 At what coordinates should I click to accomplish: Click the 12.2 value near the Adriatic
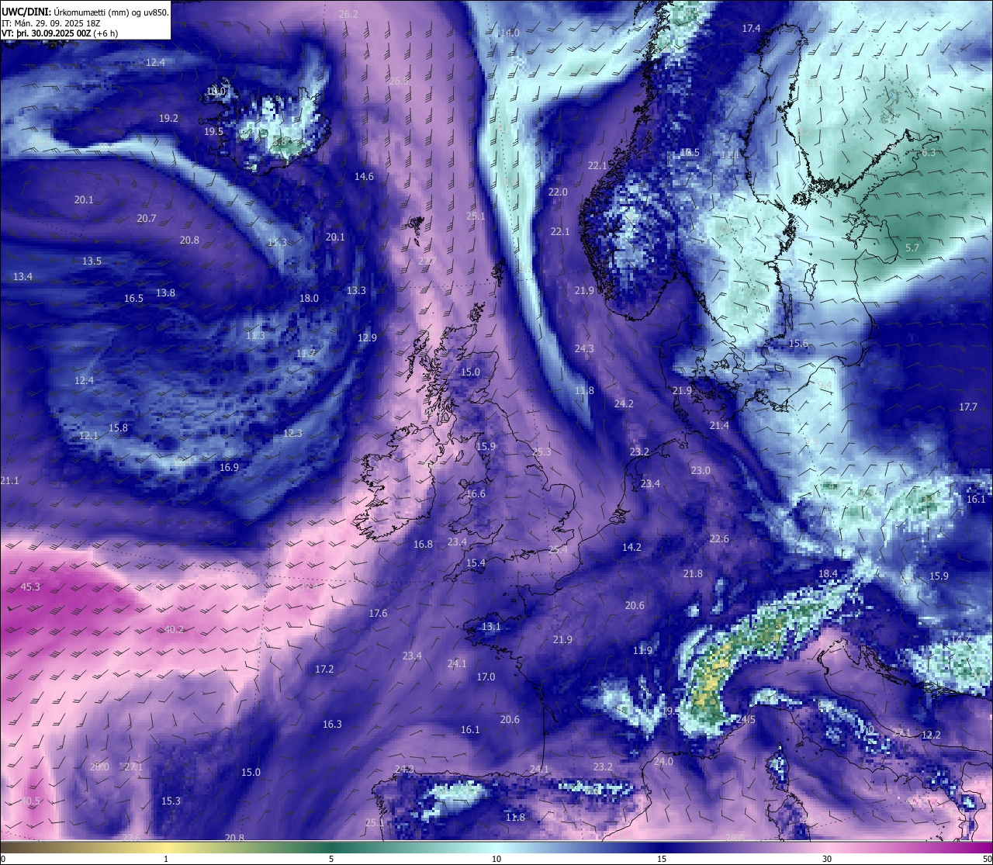point(931,735)
